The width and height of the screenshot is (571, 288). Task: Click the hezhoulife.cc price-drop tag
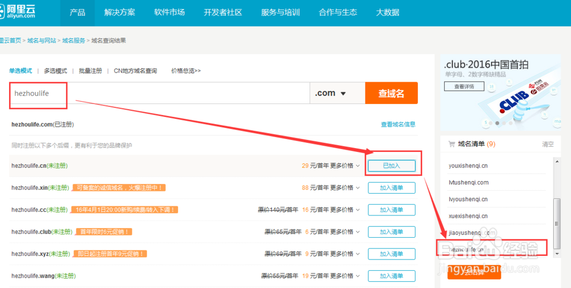tap(124, 210)
